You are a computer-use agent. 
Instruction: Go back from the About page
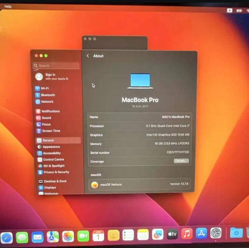(x=88, y=56)
